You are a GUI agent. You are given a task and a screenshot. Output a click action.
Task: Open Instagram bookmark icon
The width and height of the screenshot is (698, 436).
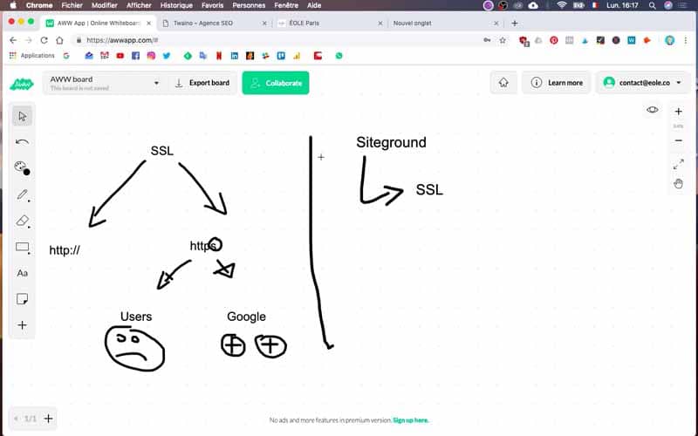coord(151,56)
